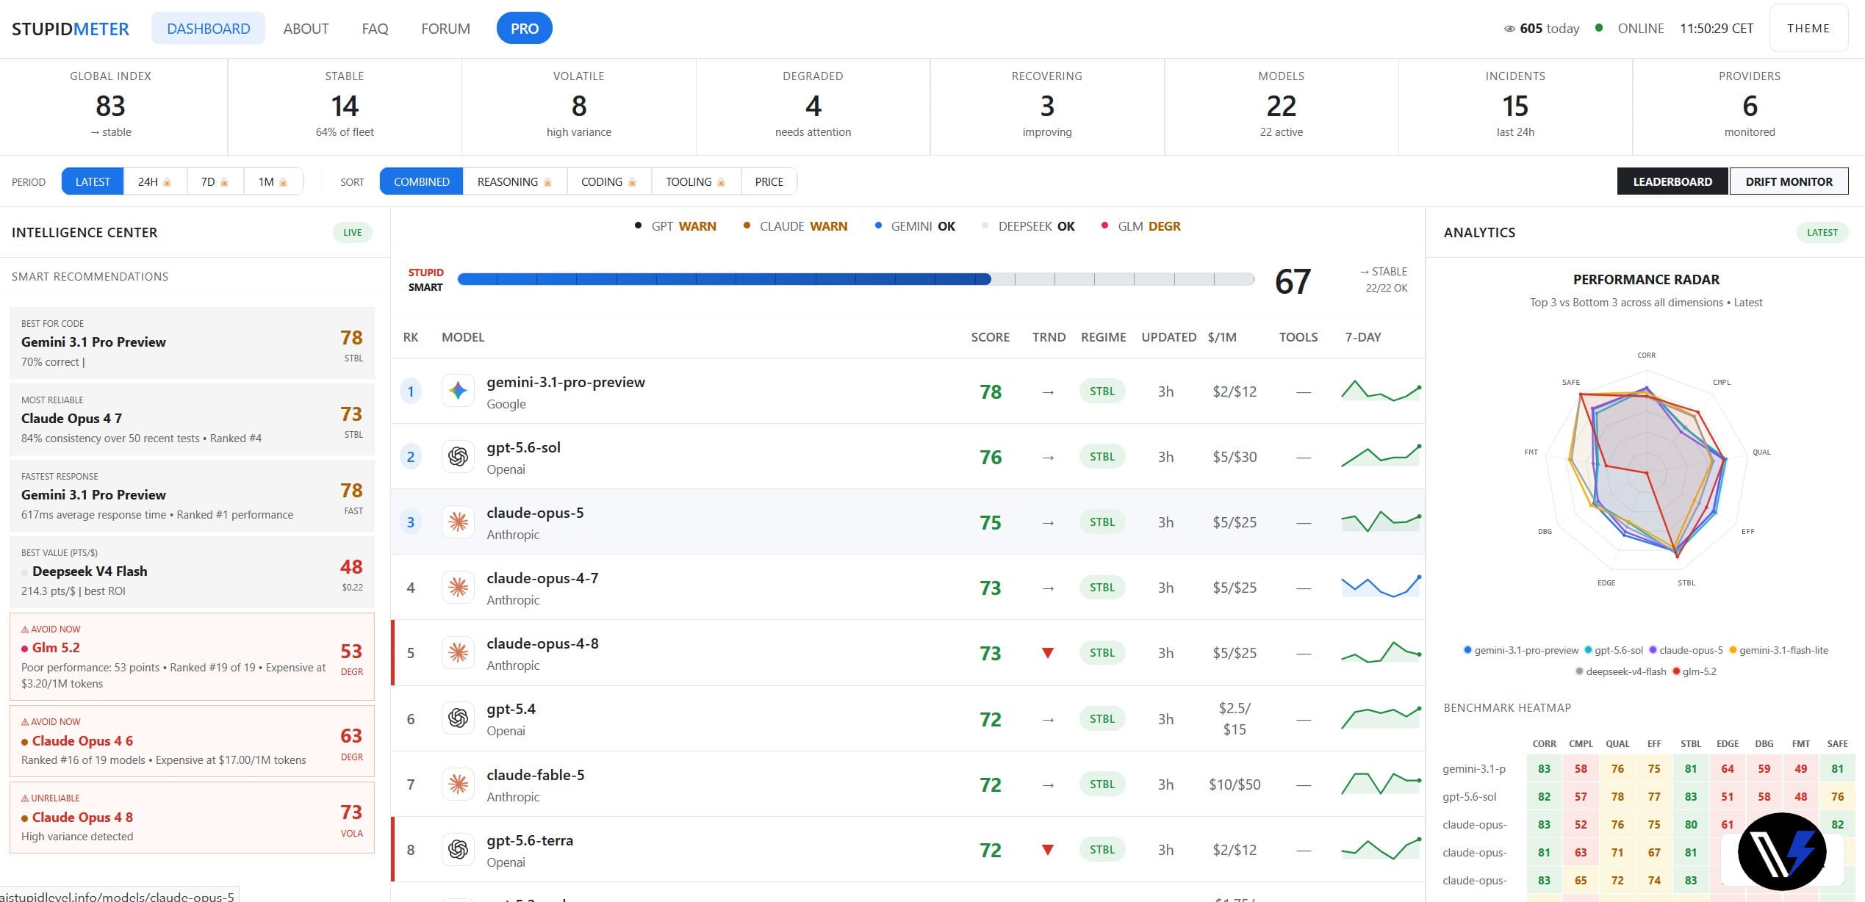The image size is (1865, 902).
Task: Click rank badge 3 in the leaderboard
Action: click(x=411, y=522)
